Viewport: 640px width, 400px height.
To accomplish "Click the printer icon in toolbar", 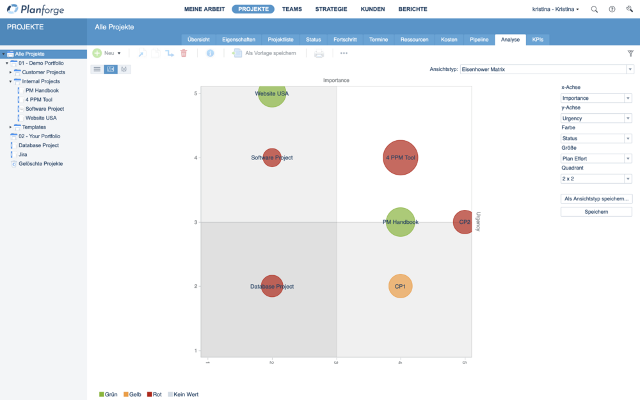I will tap(319, 53).
